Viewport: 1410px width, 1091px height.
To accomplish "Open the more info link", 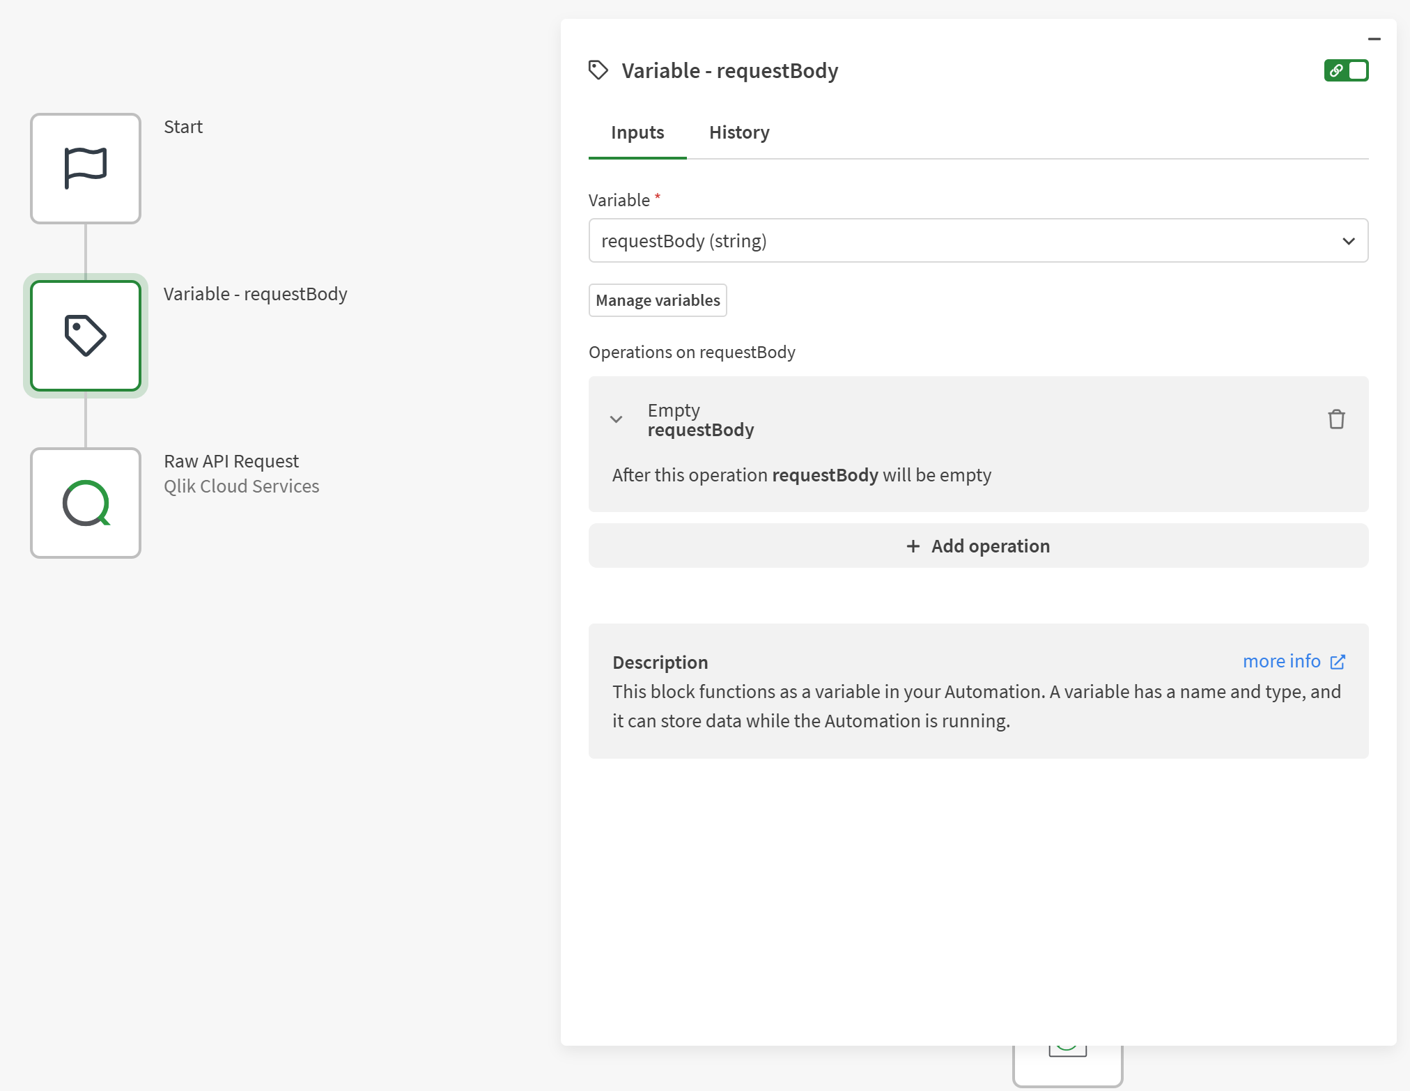I will coord(1282,661).
